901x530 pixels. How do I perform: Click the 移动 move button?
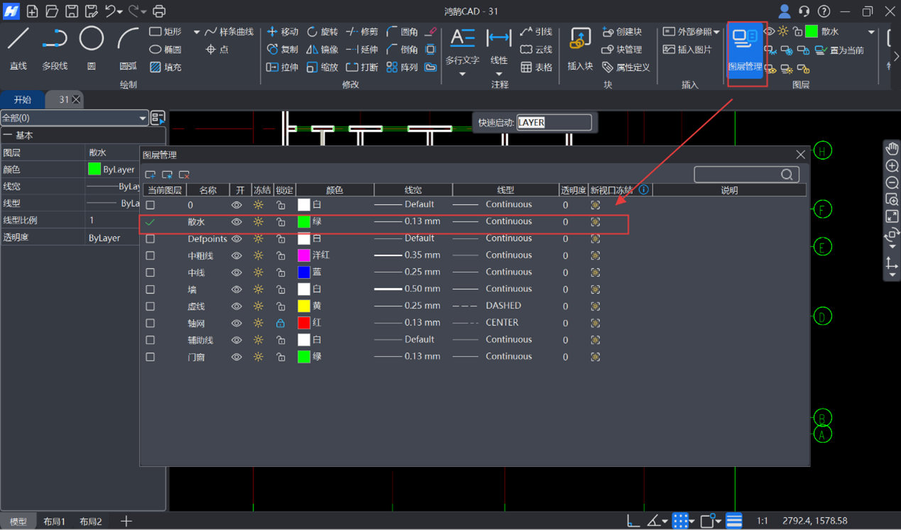click(283, 32)
